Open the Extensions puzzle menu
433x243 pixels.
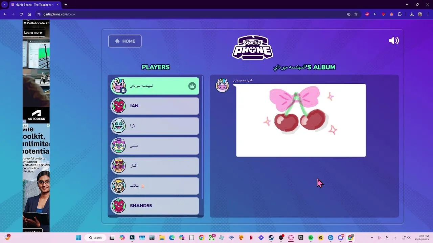[400, 14]
